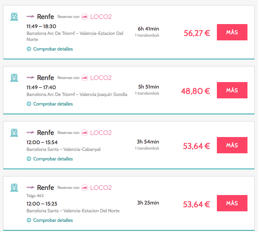
Task: Click train icon on Barcelona Sants–Valencia-Cabanyal result
Action: [x=14, y=133]
